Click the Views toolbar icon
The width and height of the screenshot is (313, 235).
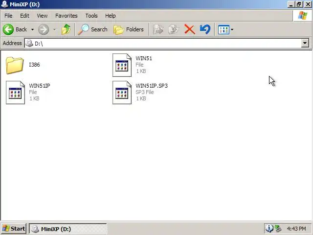(224, 29)
